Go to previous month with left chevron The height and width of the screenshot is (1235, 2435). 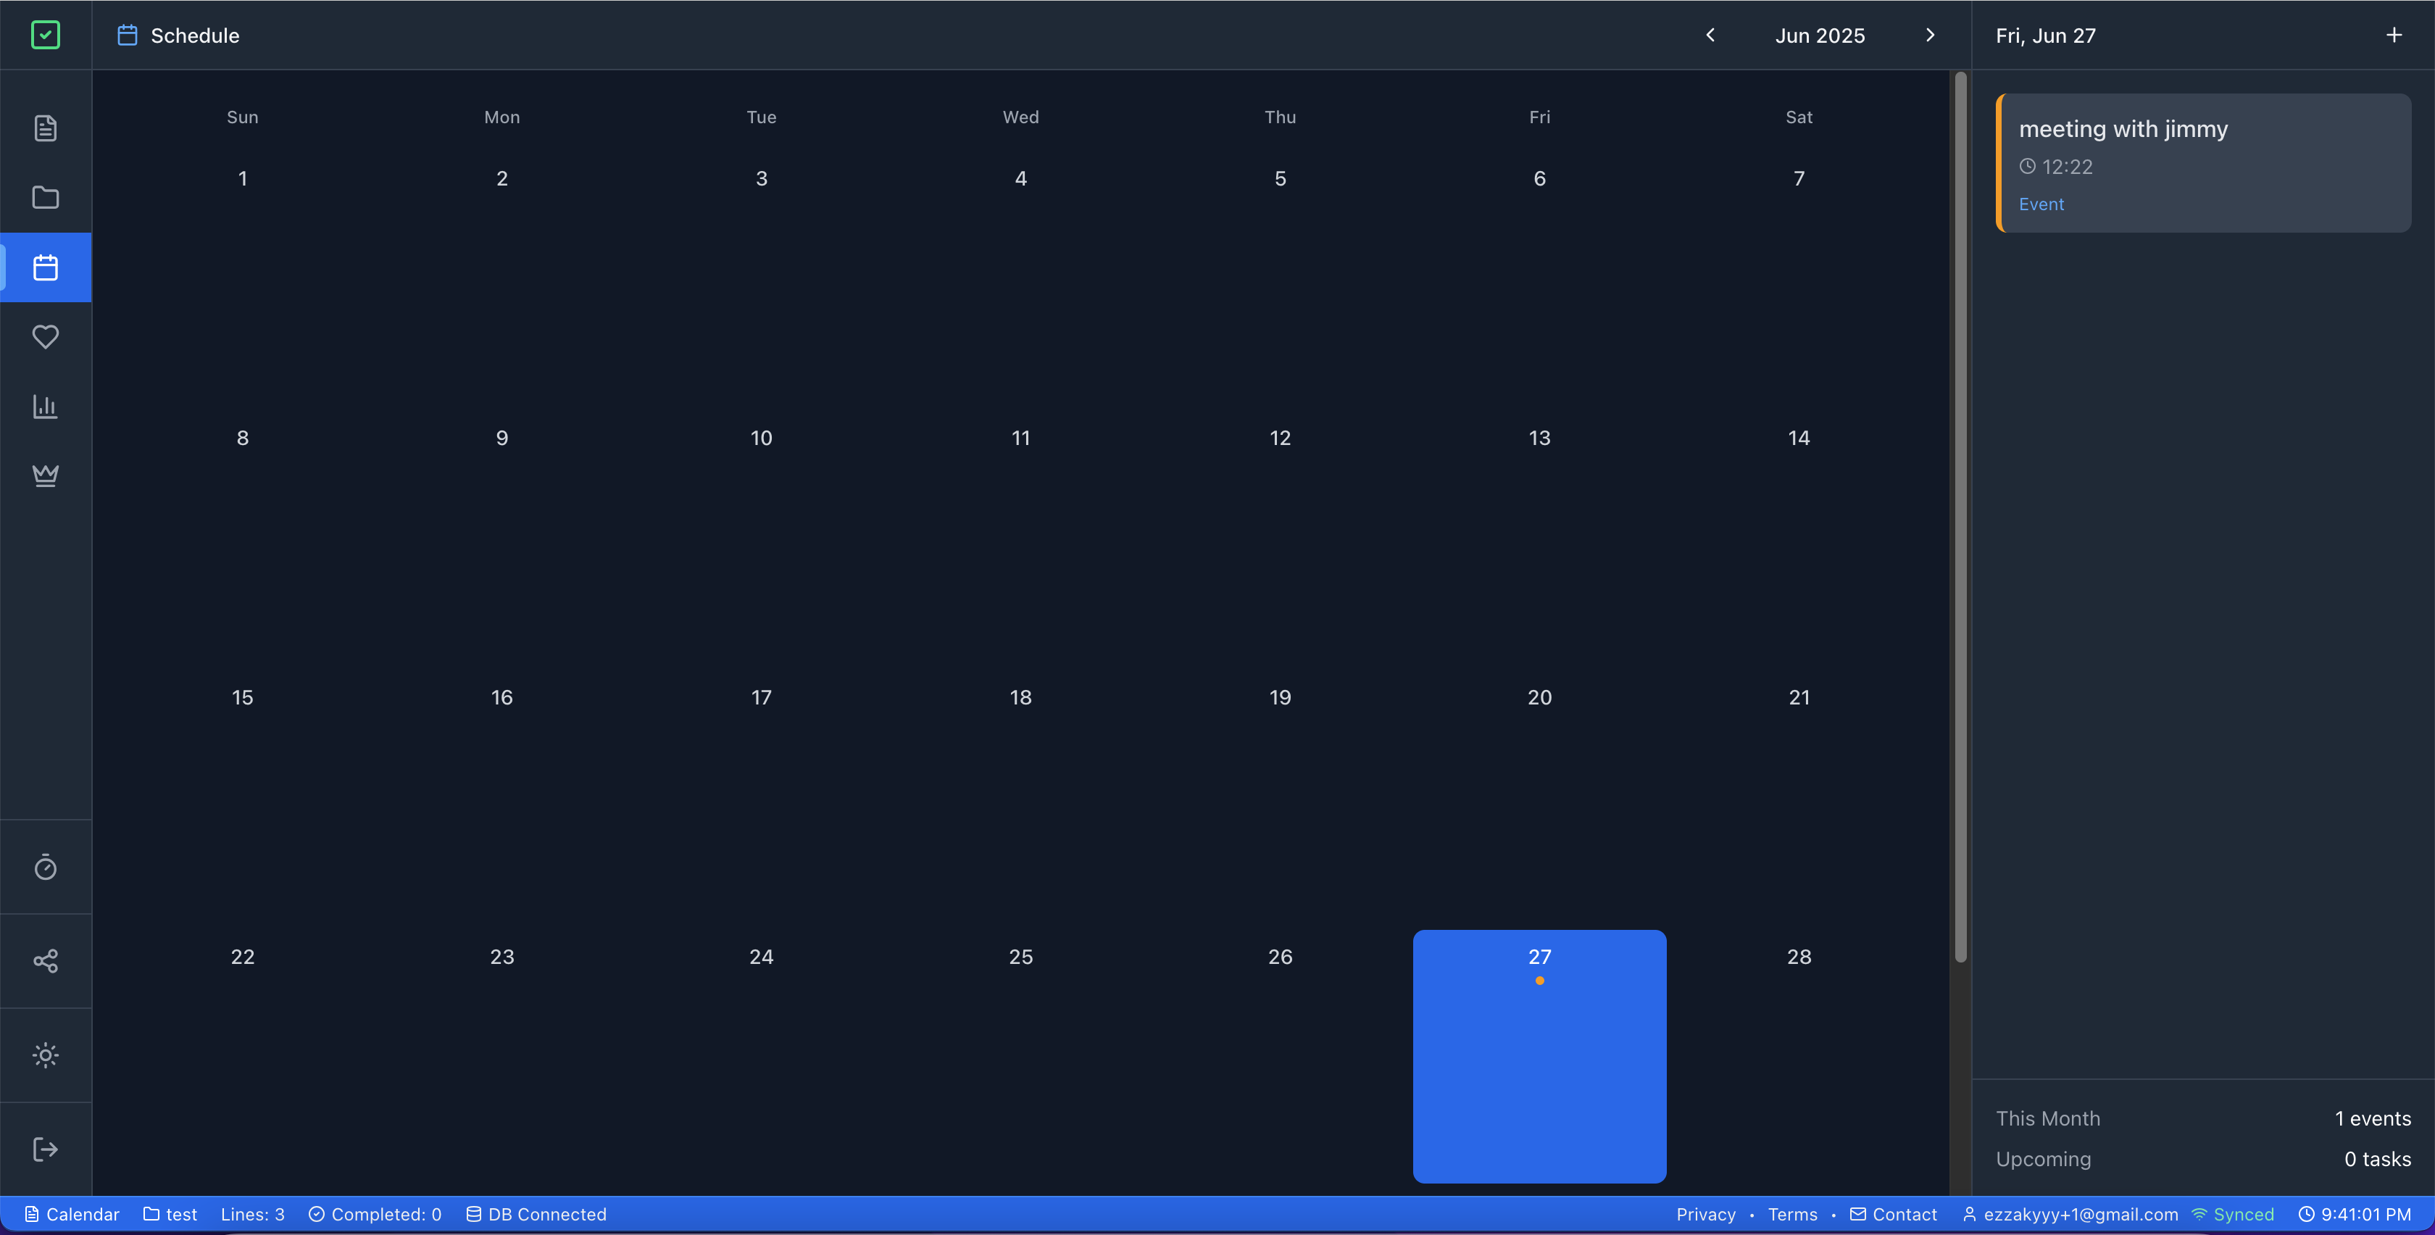(1710, 35)
